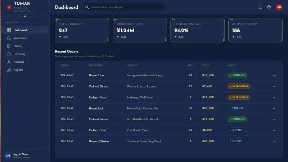Click product Muqam Rosette Runner
The width and height of the screenshot is (288, 162).
[x=141, y=86]
